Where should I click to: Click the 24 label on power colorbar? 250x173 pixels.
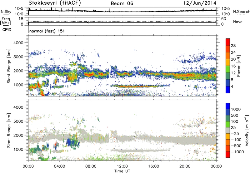(233, 52)
